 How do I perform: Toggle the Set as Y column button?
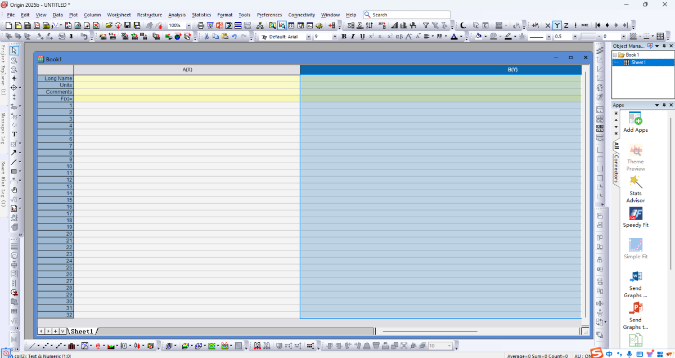tap(556, 25)
